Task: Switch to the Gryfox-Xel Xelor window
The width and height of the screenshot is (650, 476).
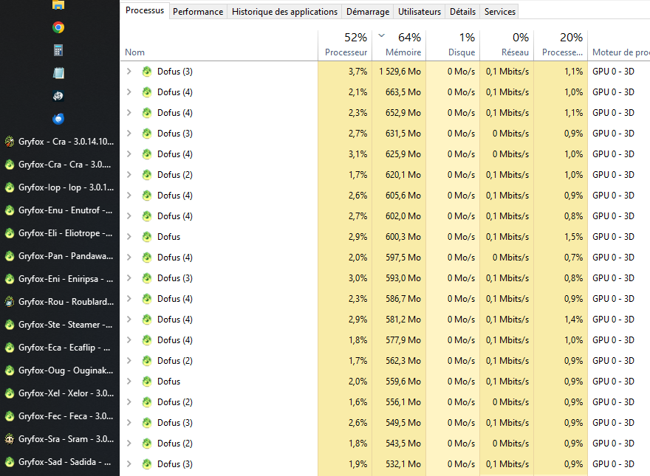Action: click(x=60, y=393)
